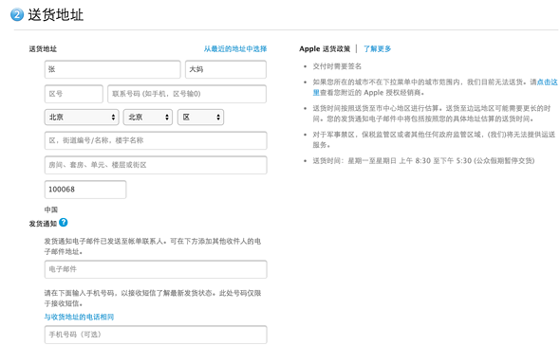Viewport: 560px width, 346px height.
Task: Open 从最近的地址中选择 link
Action: pyautogui.click(x=235, y=49)
